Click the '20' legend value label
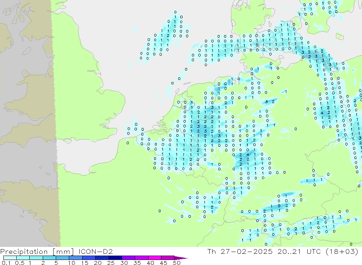The height and width of the screenshot is (265, 362). tap(98, 263)
